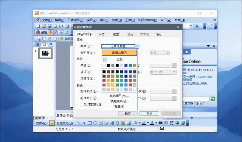Expand the fill 颜色(C) dropdown arrow
242x142 pixels.
tap(137, 46)
